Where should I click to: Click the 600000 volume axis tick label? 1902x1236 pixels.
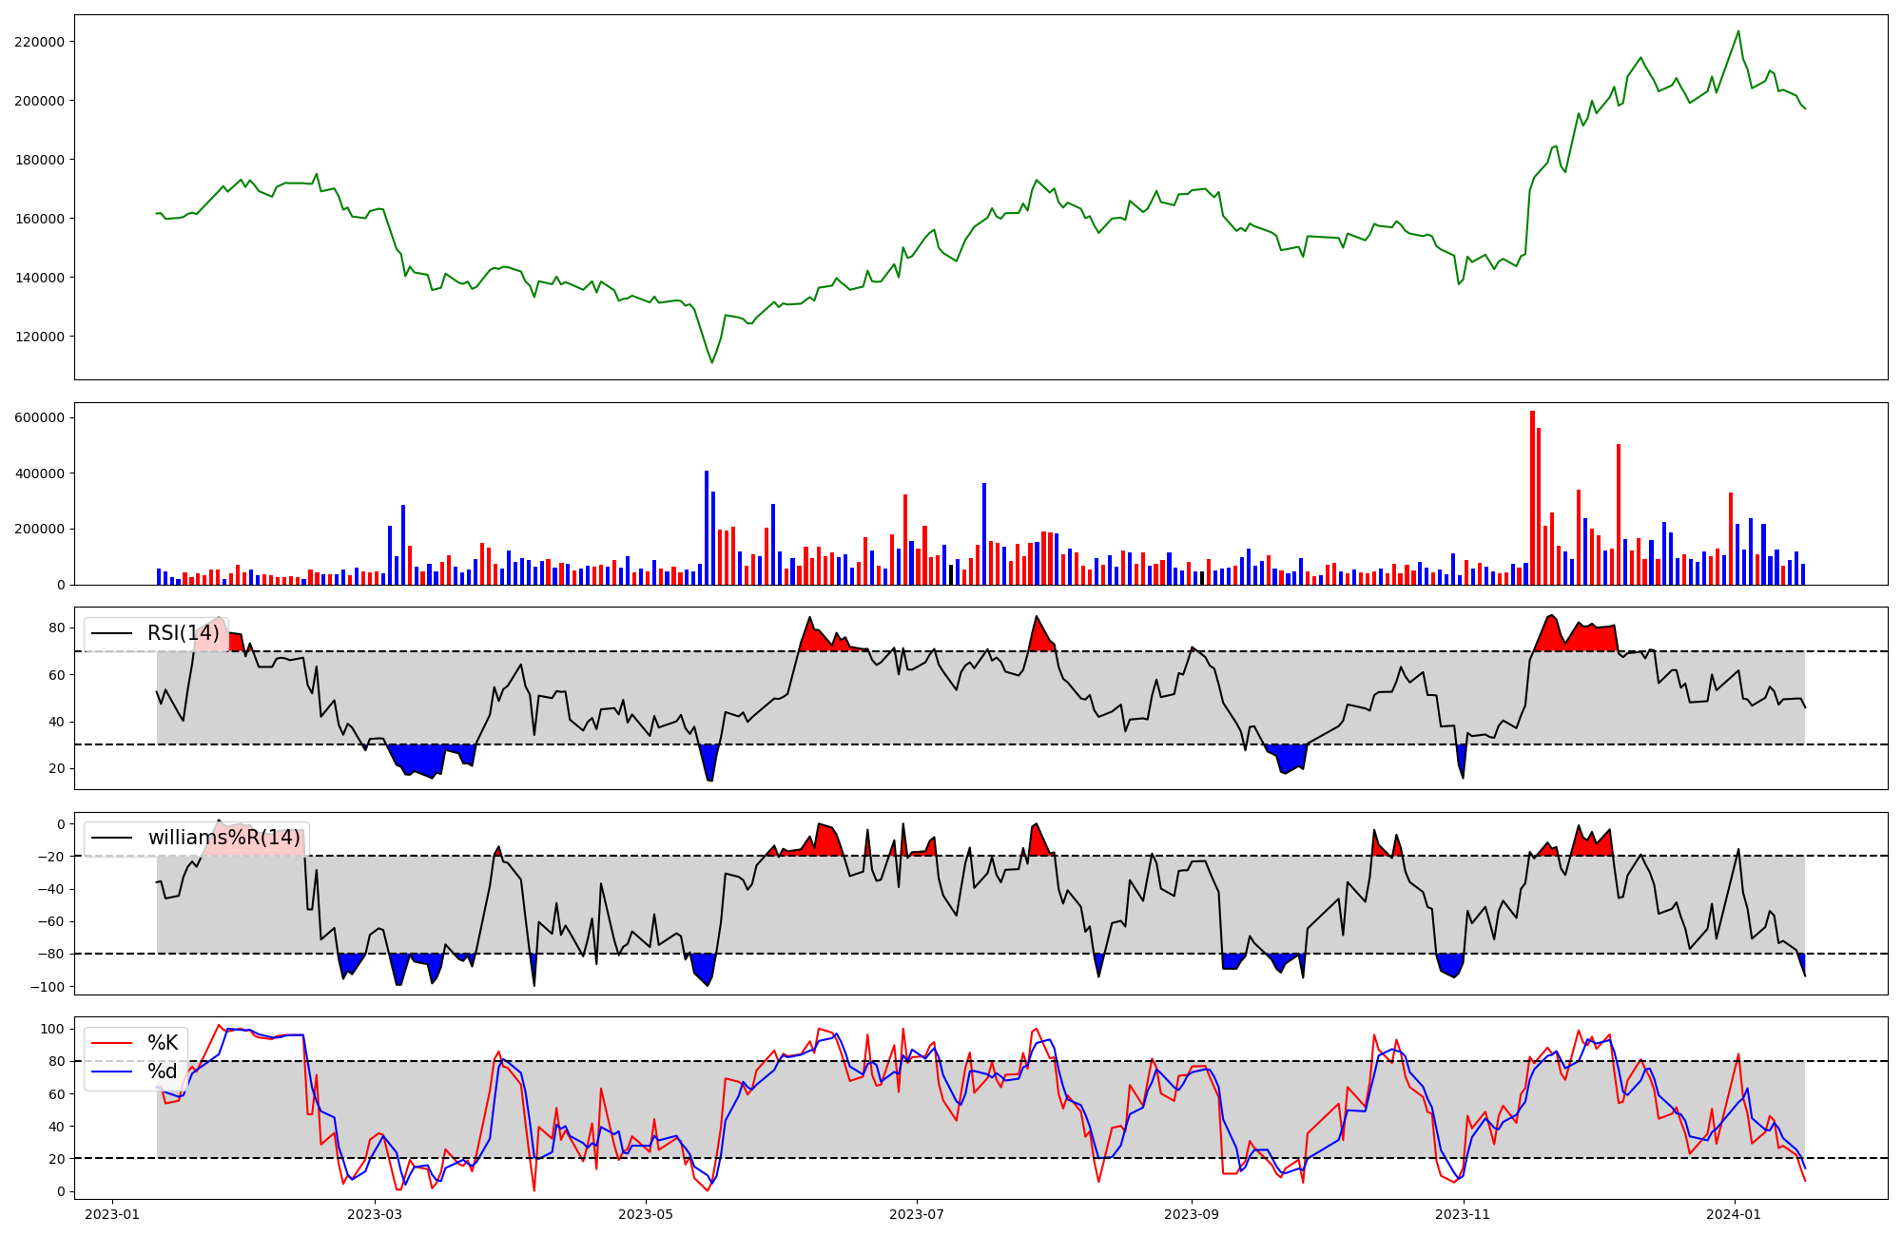pos(40,417)
